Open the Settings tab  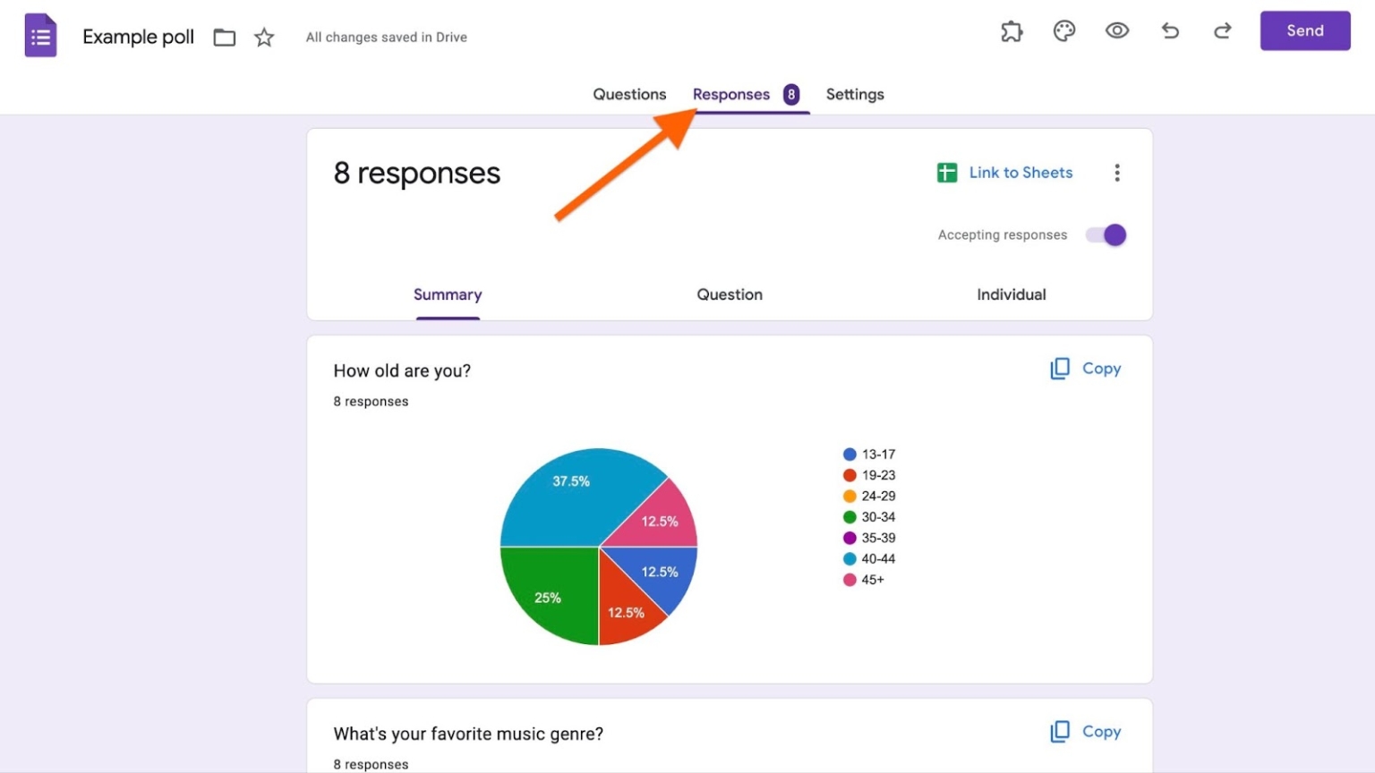[855, 94]
